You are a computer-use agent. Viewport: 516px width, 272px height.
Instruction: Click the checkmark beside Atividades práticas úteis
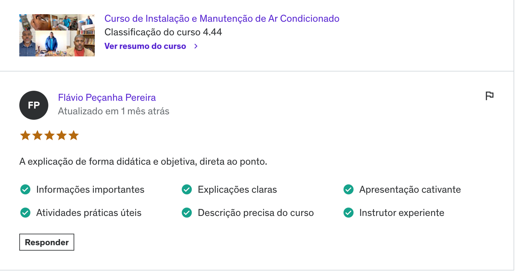click(x=25, y=213)
